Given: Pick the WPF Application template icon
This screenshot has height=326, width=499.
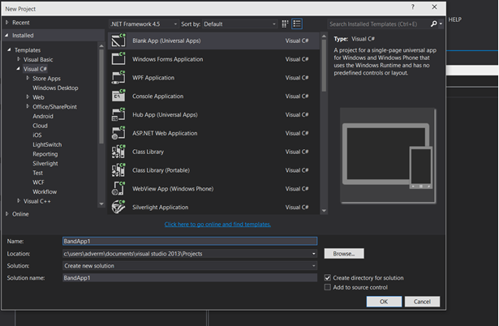Looking at the screenshot, I should click(118, 78).
